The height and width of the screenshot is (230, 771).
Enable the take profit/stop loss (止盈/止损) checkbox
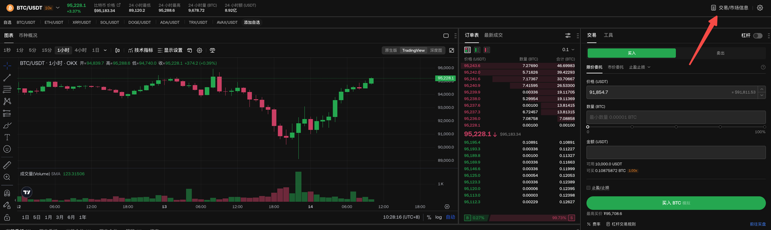point(589,188)
